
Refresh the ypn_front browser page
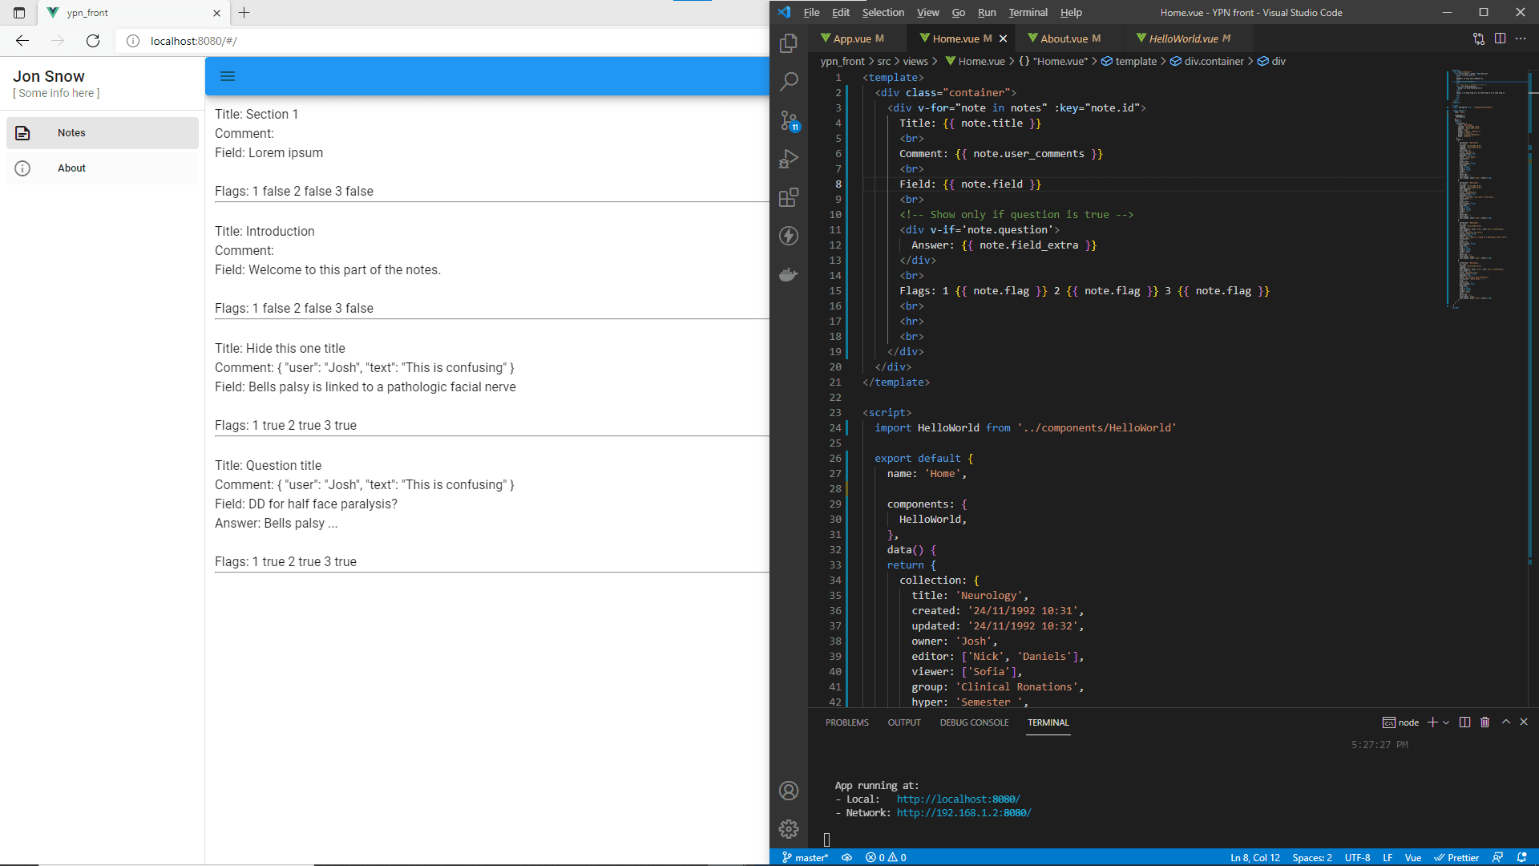coord(93,41)
